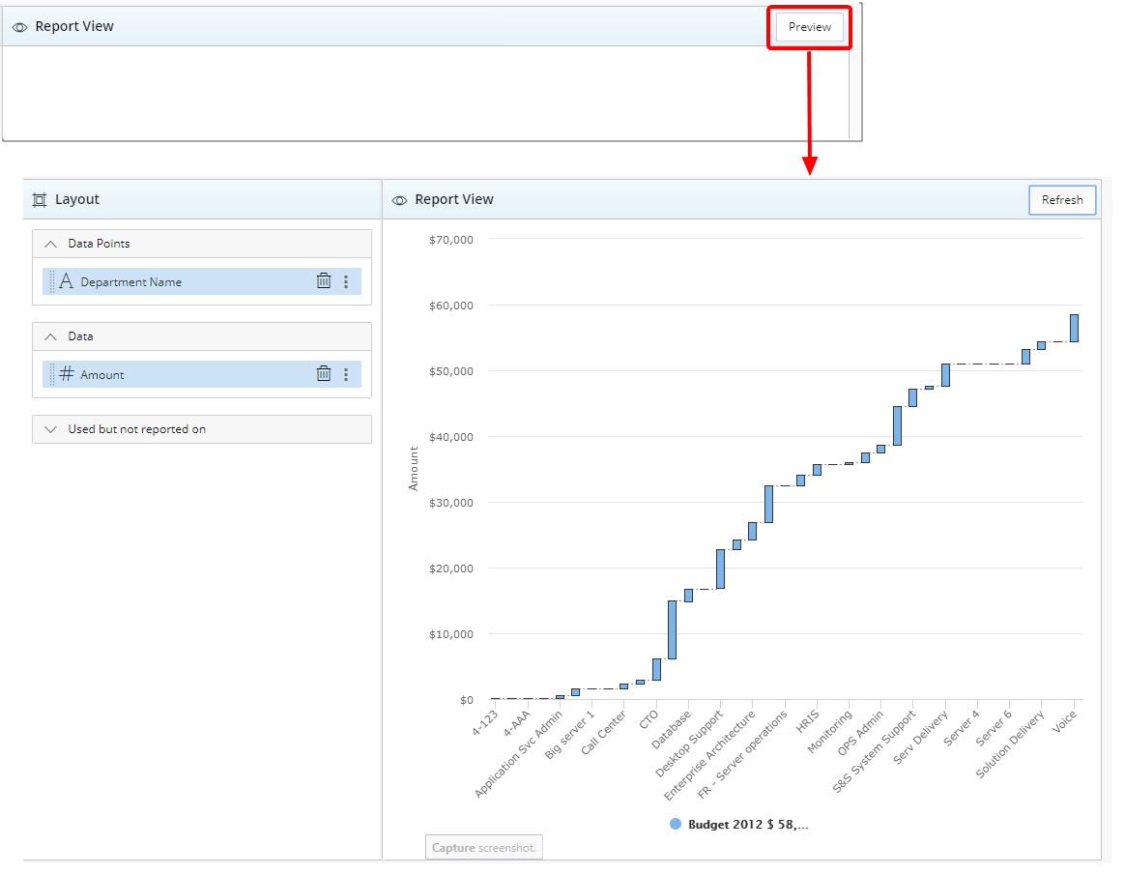1124x875 pixels.
Task: Click the HRIS axis label
Action: coord(807,721)
